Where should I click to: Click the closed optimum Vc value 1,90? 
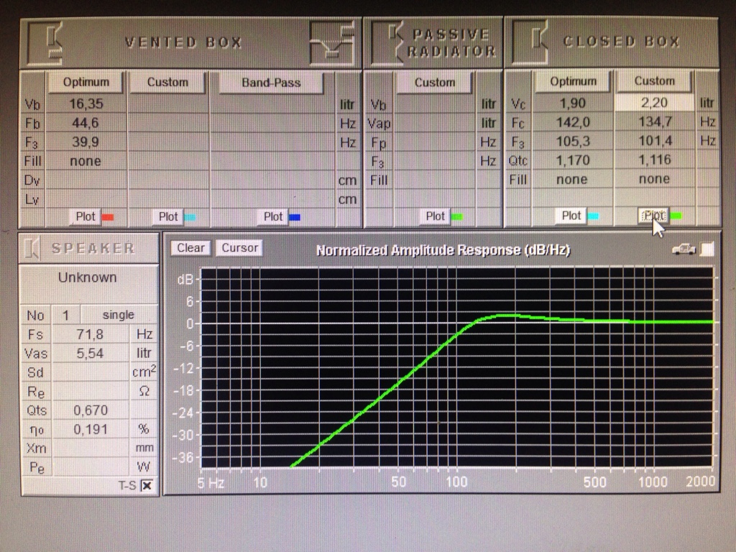(x=573, y=103)
